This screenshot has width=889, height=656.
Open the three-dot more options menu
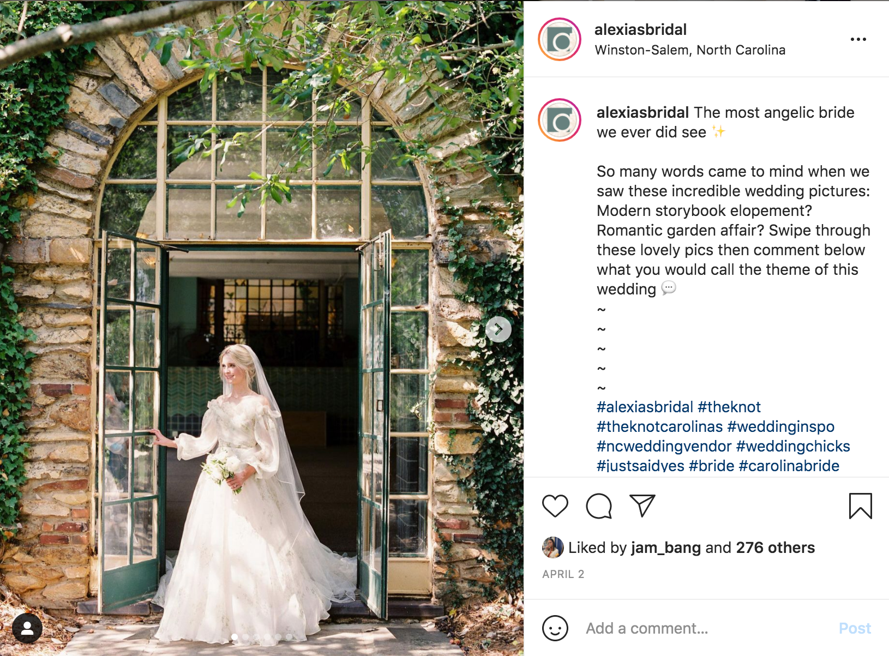coord(858,39)
